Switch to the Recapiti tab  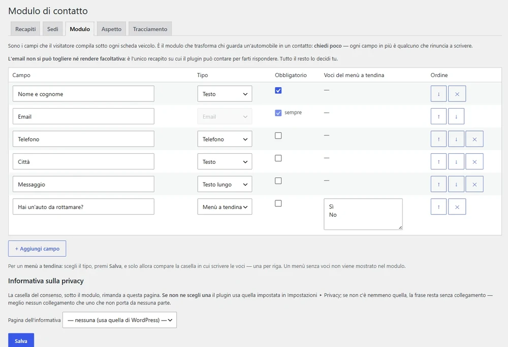[25, 29]
